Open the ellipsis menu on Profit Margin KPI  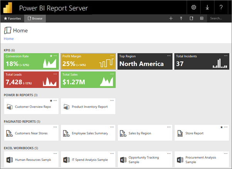tap(112, 56)
